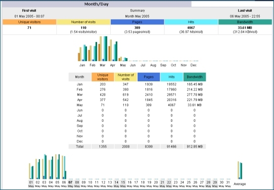This screenshot has height=190, width=274.
Task: Click the Pages column header in table
Action: pyautogui.click(x=149, y=77)
